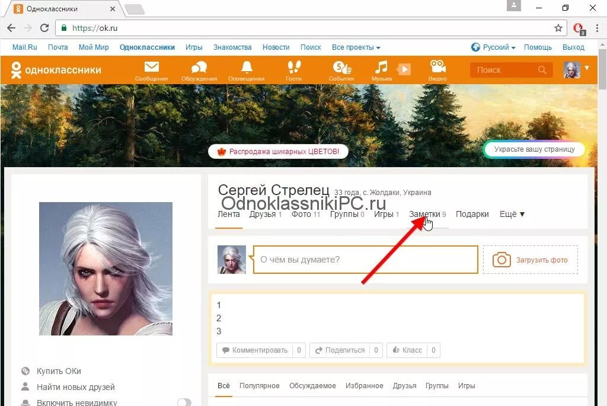The width and height of the screenshot is (607, 406).
Task: Open the Фото tab
Action: point(305,215)
